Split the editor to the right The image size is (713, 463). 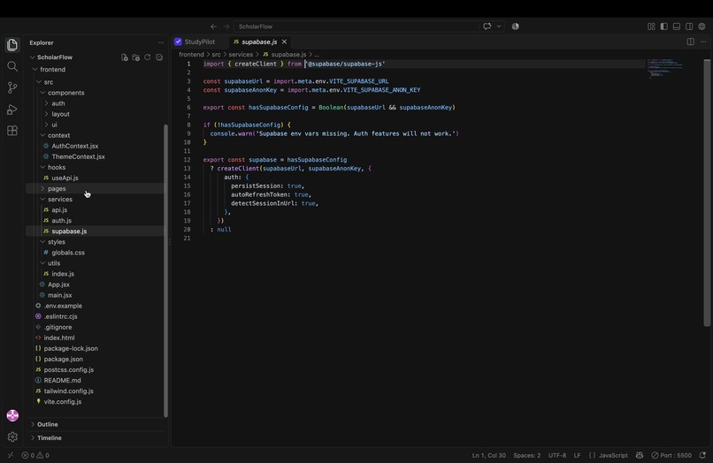point(691,42)
